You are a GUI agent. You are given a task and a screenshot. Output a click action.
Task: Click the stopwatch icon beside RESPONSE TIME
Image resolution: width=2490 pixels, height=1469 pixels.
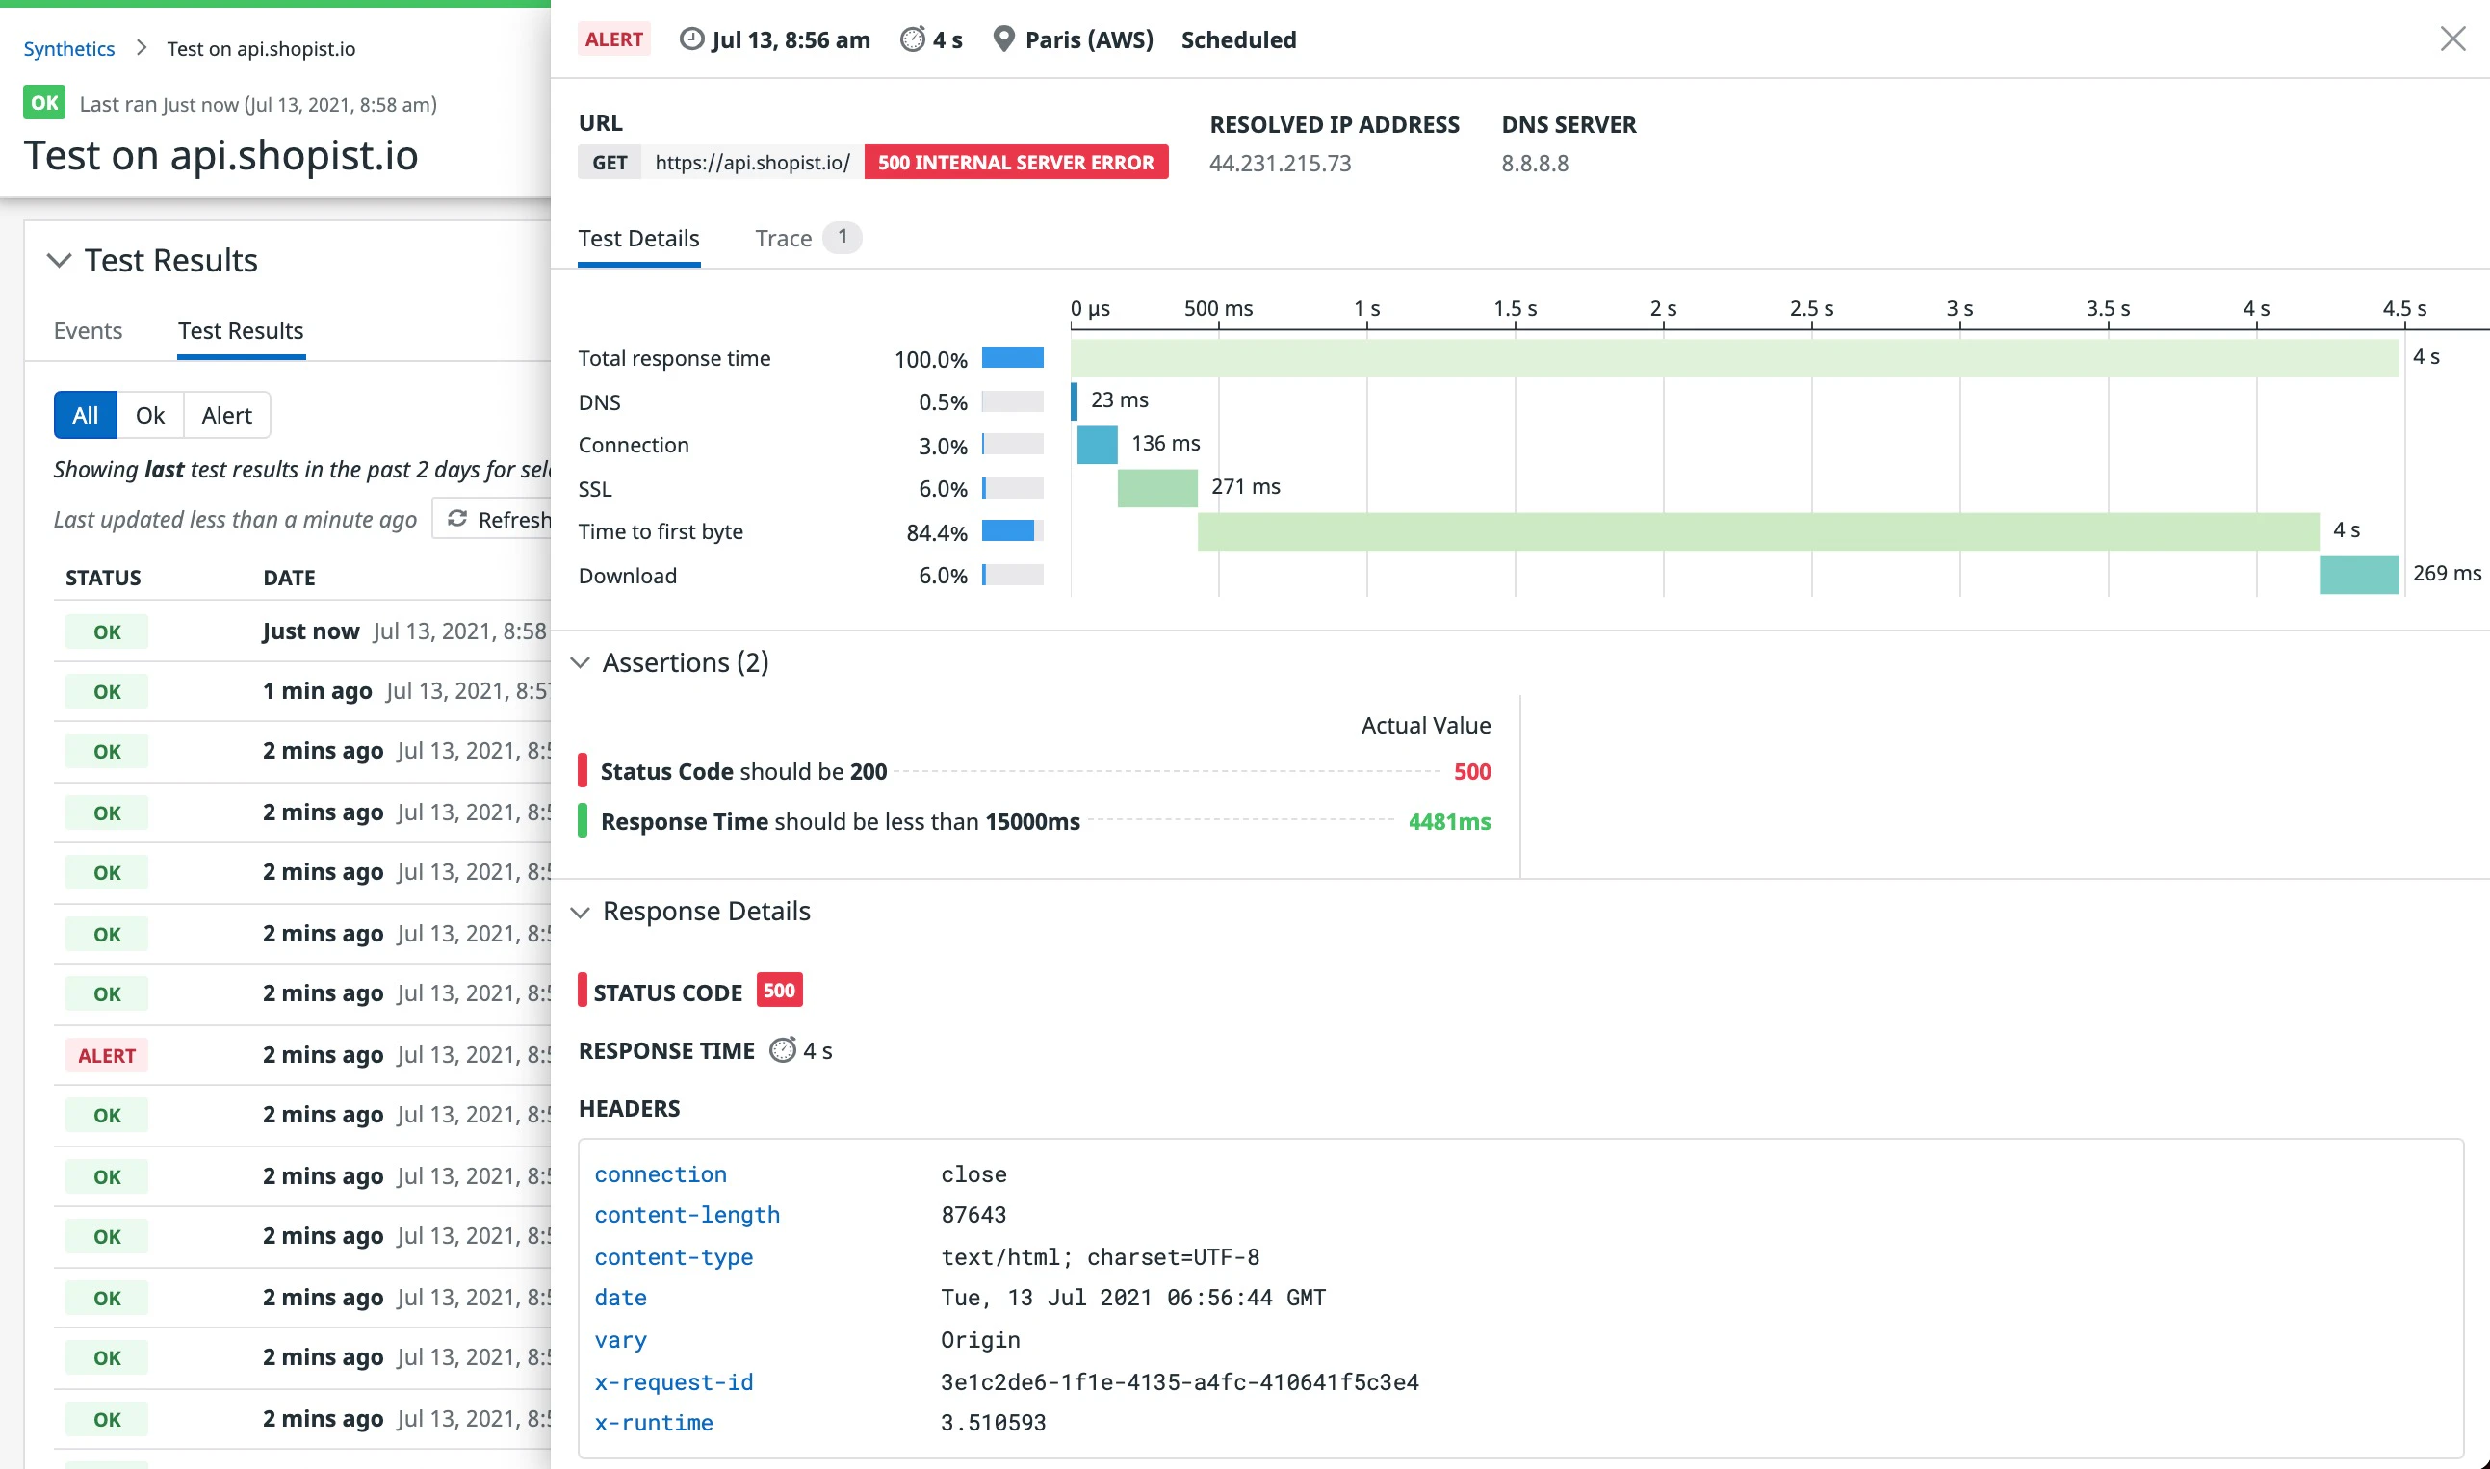(783, 1050)
